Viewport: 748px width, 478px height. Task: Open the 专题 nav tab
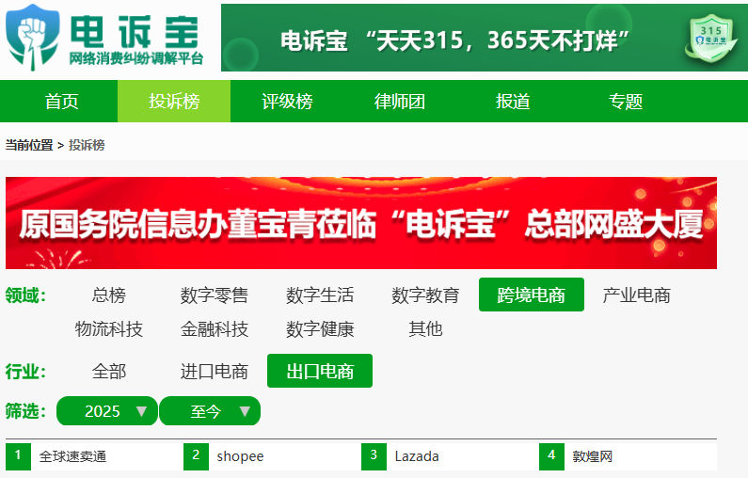coord(626,101)
